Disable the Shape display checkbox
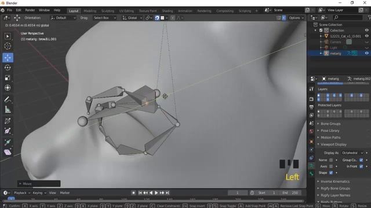Viewport: 371px width, 208px height. tap(331, 173)
